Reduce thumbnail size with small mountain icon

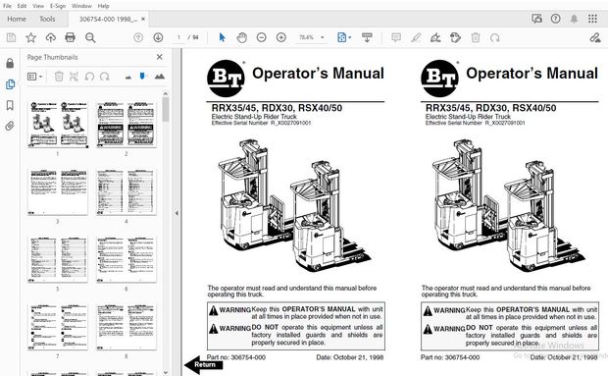click(x=127, y=78)
